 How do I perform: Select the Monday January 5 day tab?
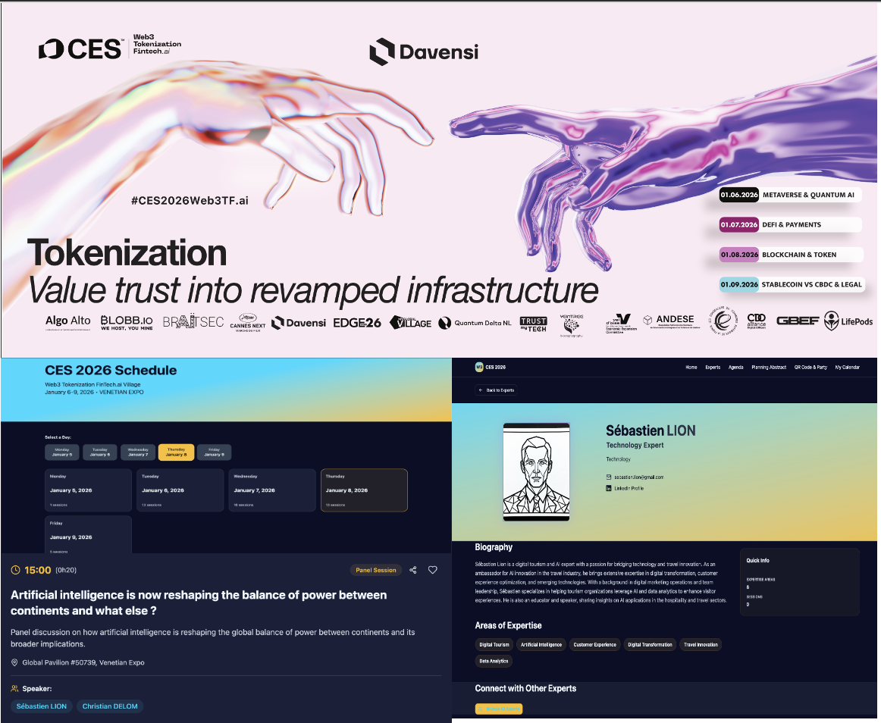pyautogui.click(x=62, y=452)
